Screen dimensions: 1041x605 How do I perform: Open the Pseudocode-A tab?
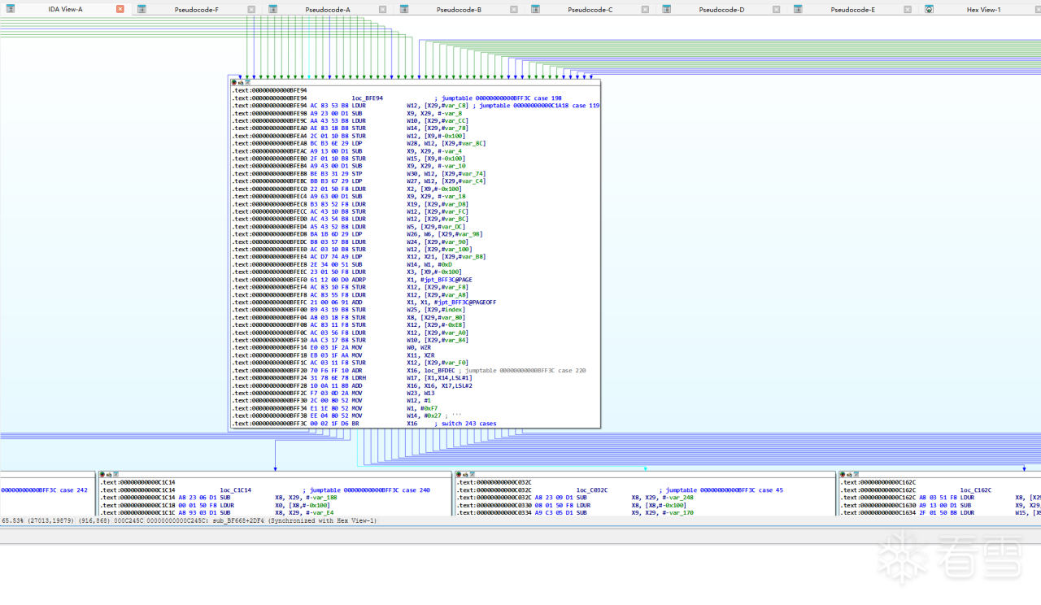coord(328,10)
